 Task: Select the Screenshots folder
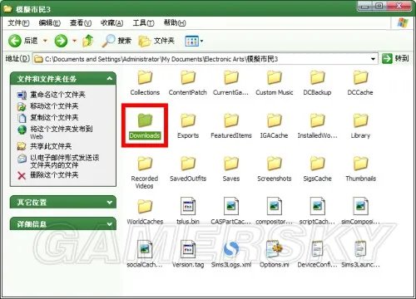pos(275,169)
